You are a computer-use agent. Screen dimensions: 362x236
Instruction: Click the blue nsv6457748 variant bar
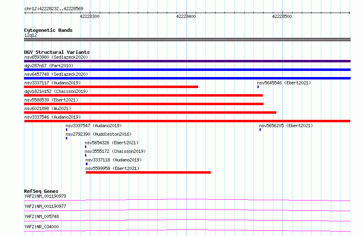point(187,78)
